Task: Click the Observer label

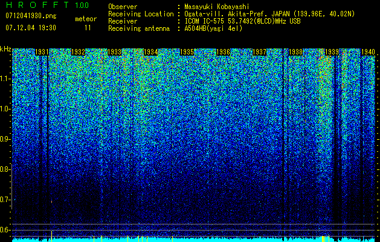Action: (x=123, y=7)
